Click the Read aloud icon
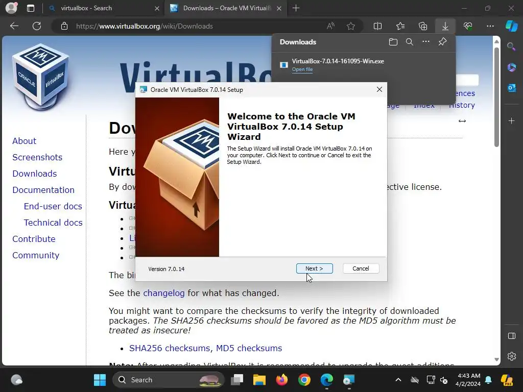 click(330, 26)
